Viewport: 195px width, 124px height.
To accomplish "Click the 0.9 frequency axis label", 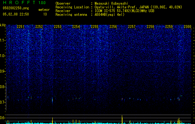I will tap(2, 71).
